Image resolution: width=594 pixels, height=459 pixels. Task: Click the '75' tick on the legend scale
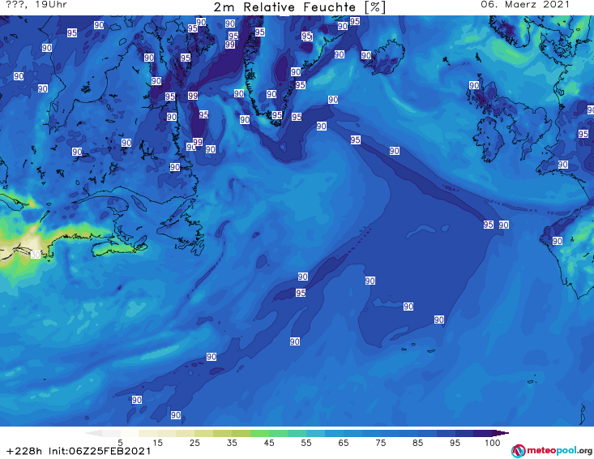point(380,443)
